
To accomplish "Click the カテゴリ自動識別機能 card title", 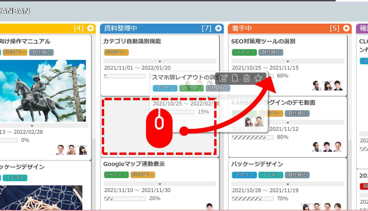I will [x=132, y=41].
